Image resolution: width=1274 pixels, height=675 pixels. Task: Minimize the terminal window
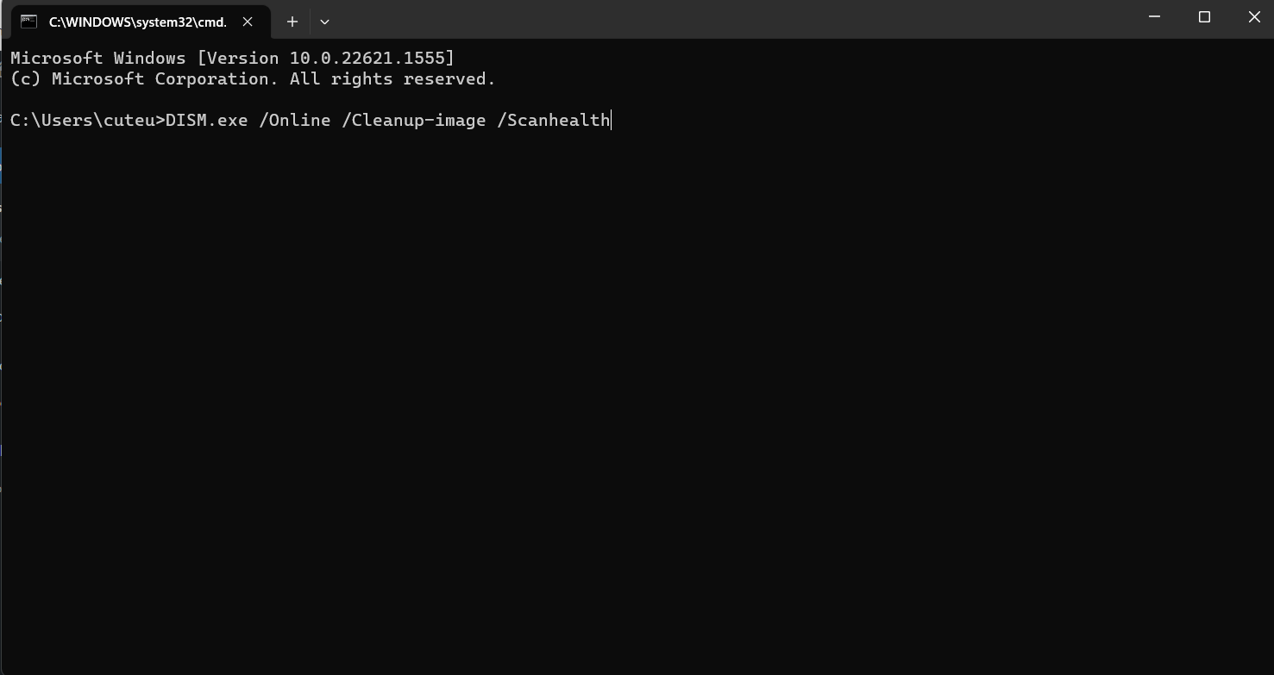(1154, 17)
